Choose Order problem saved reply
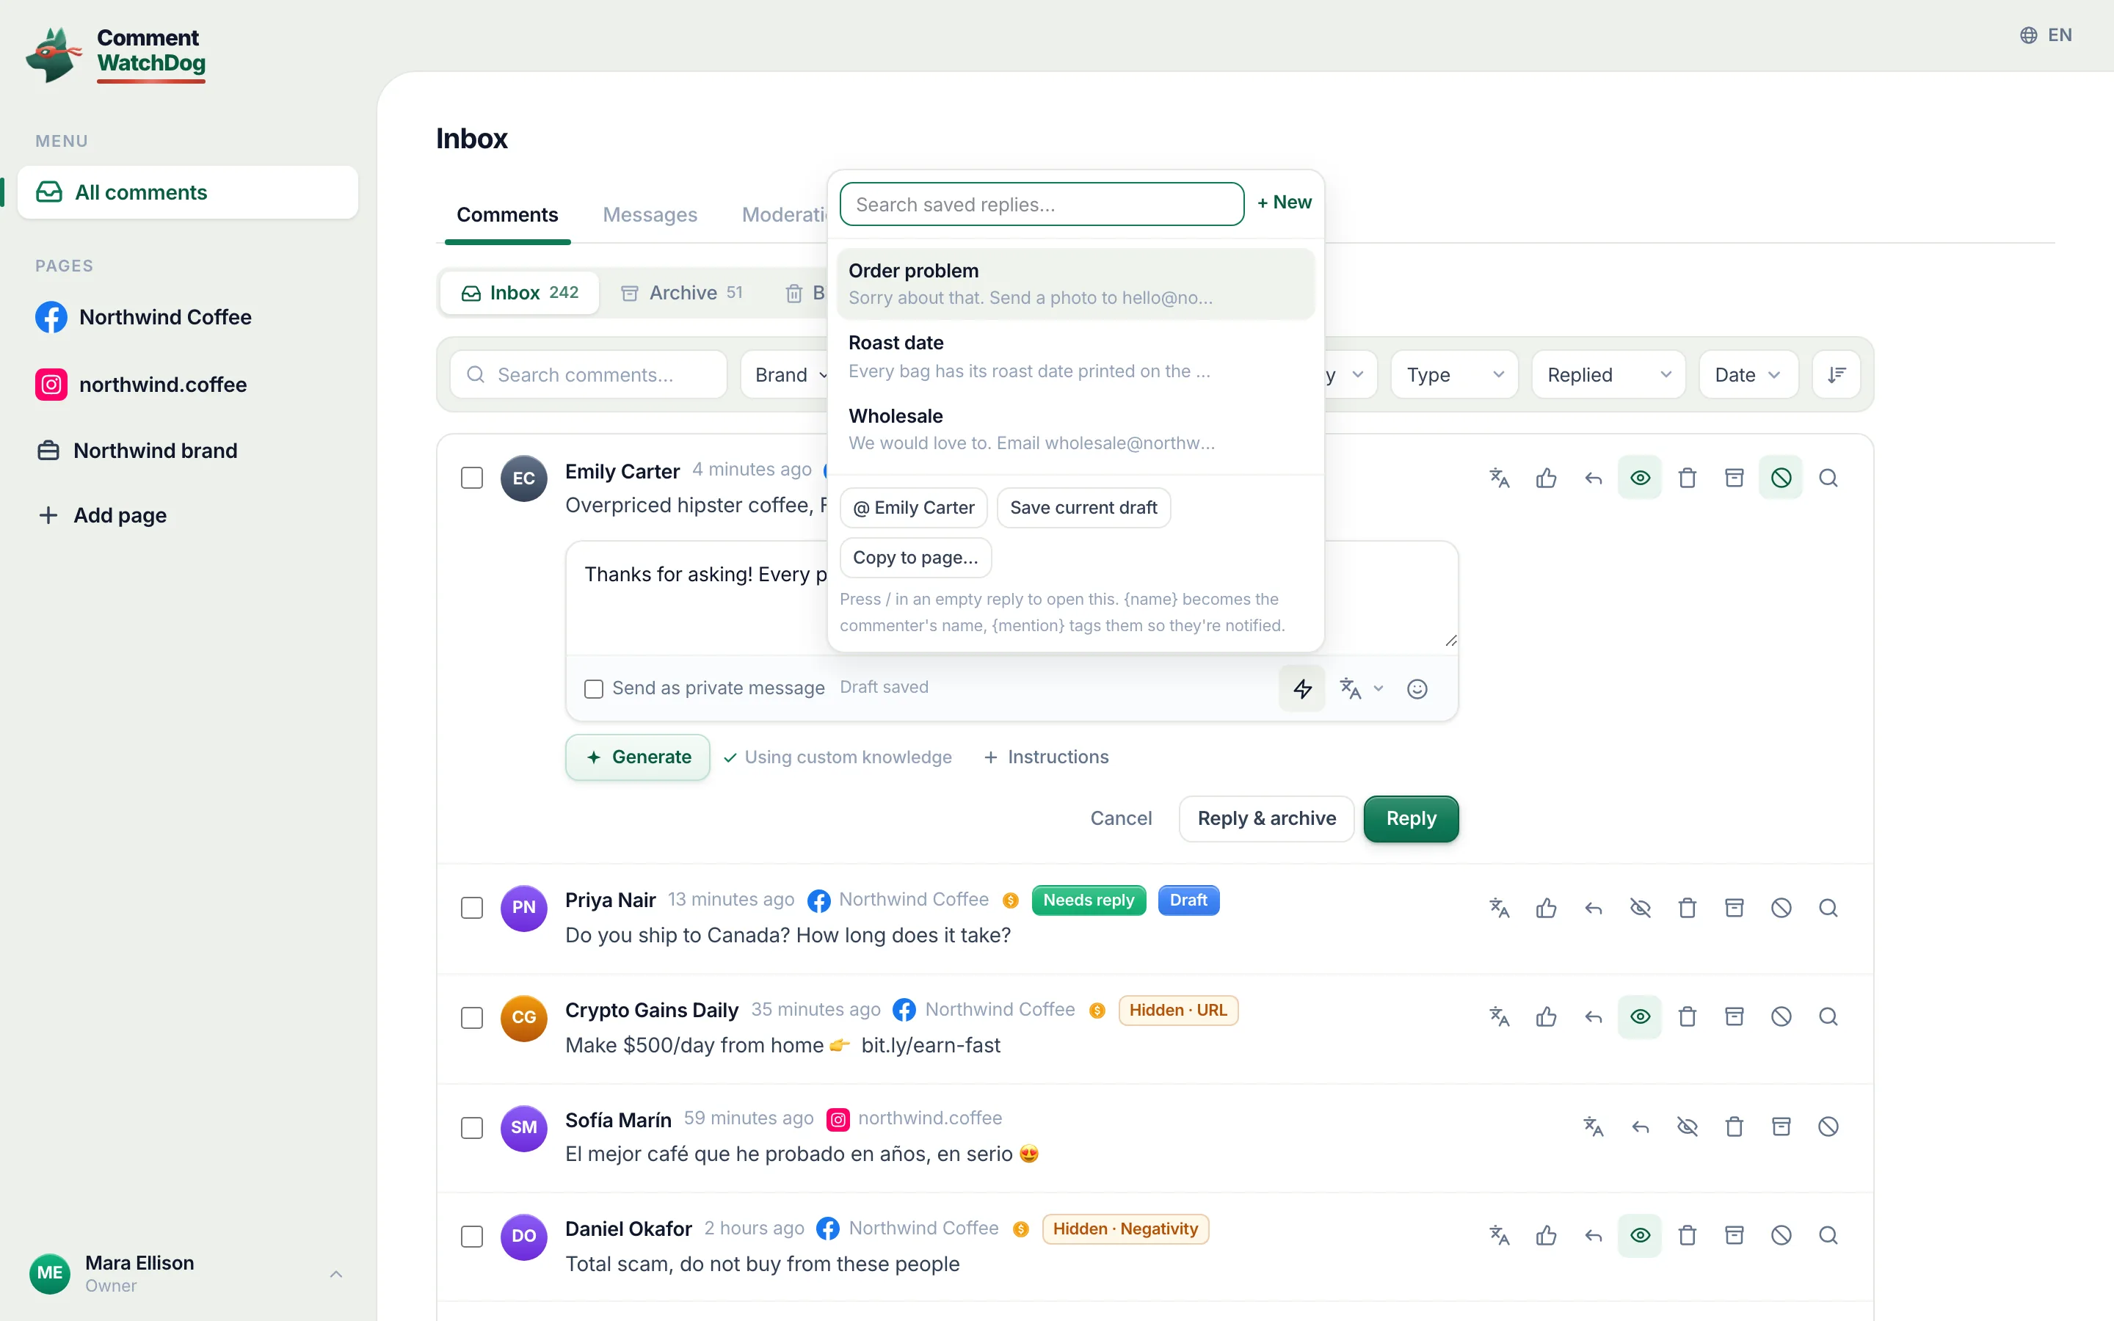This screenshot has width=2114, height=1321. 1075,284
